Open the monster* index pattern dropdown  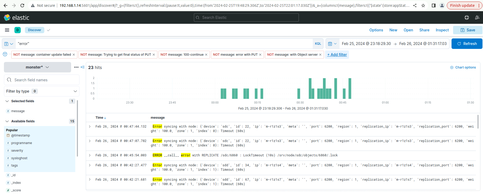pos(38,67)
